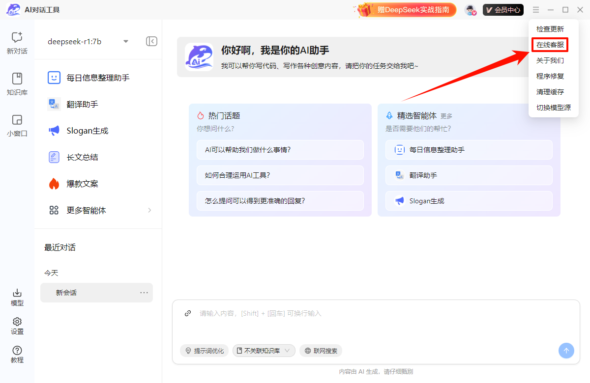The width and height of the screenshot is (590, 383).
Task: Expand 更多智能体 with the chevron
Action: [x=149, y=210]
